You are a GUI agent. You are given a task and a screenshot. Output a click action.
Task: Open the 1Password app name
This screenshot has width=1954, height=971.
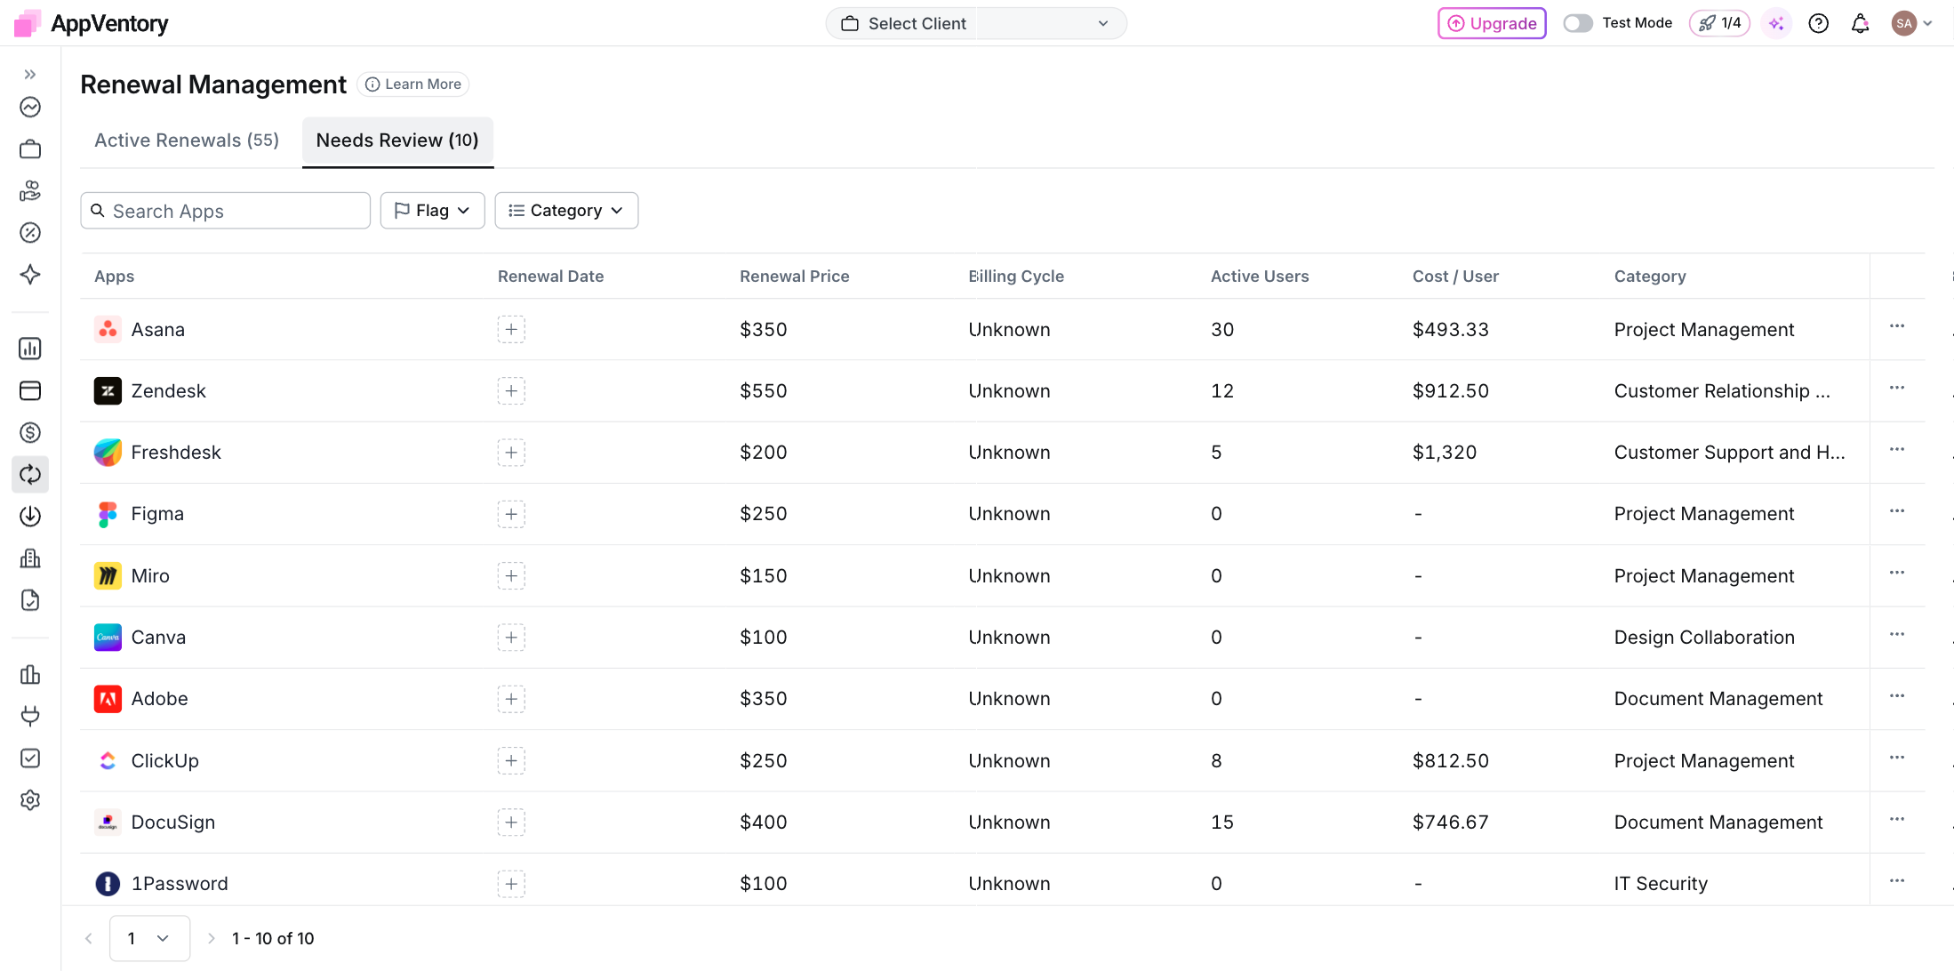click(180, 884)
